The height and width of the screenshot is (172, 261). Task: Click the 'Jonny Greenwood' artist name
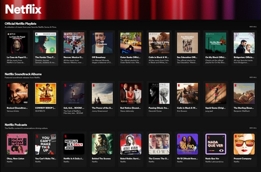point(100,111)
